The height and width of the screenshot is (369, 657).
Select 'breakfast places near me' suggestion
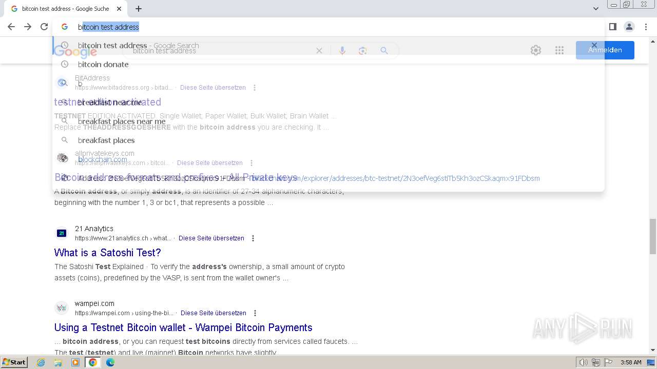328,121
